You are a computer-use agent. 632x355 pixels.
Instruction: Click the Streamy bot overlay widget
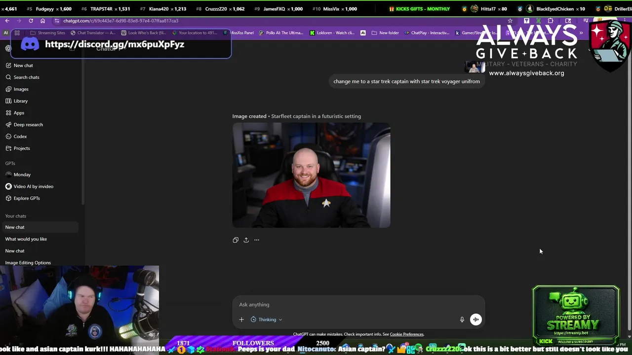click(576, 316)
